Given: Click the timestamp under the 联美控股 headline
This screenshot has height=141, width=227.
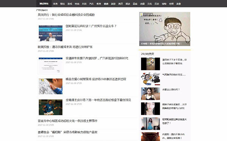Looking at the screenshot, I should tap(46, 51).
